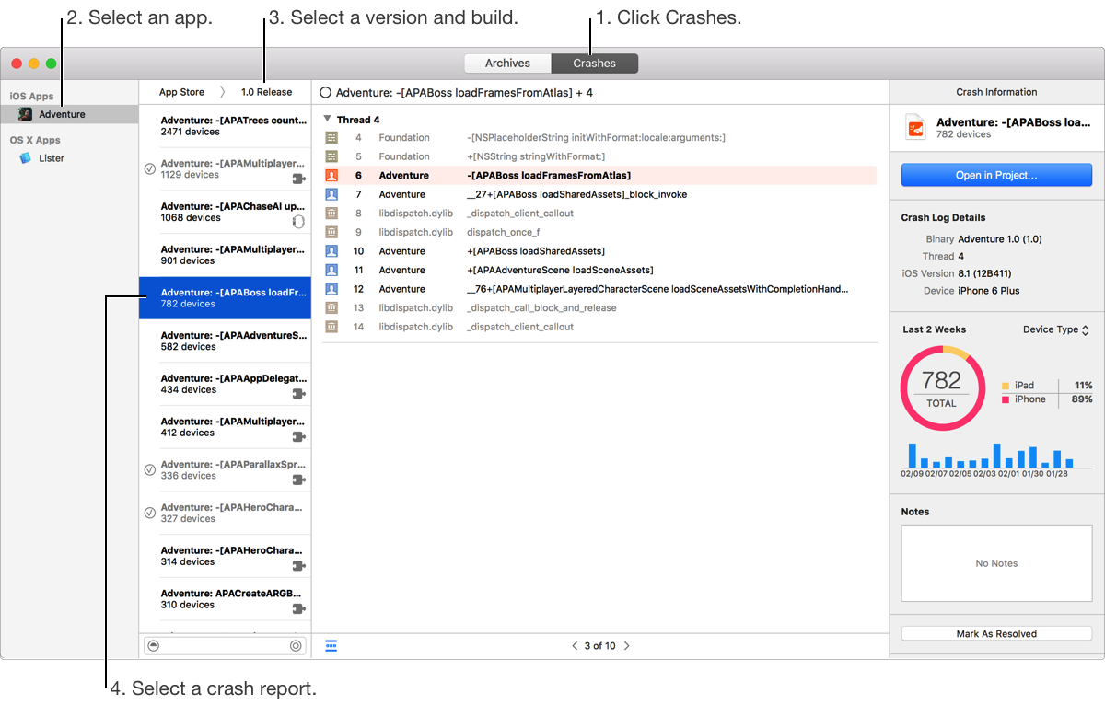Viewport: 1105px width, 705px height.
Task: Switch to the Archives tab
Action: click(507, 64)
